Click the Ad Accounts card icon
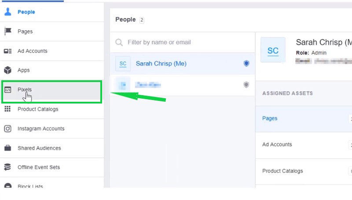 (7, 51)
